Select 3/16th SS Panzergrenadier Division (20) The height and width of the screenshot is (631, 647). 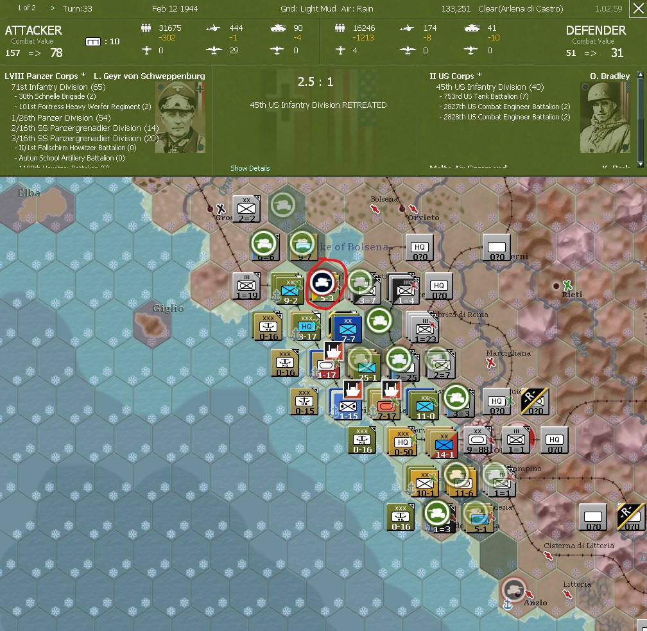(x=85, y=138)
